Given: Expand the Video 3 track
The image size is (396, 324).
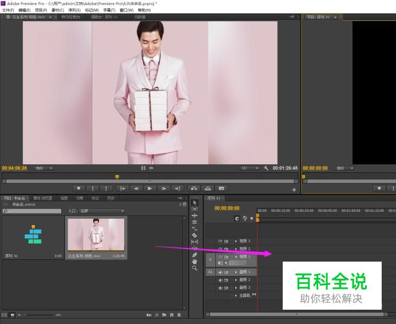Looking at the screenshot, I should (x=236, y=241).
